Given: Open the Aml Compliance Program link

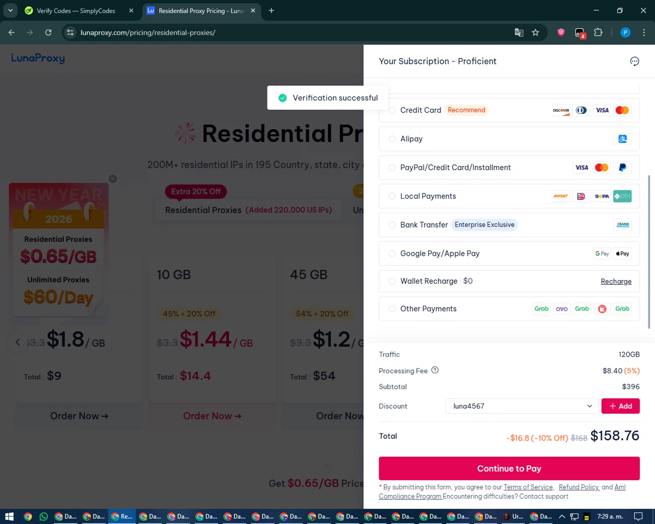Looking at the screenshot, I should tap(502, 492).
